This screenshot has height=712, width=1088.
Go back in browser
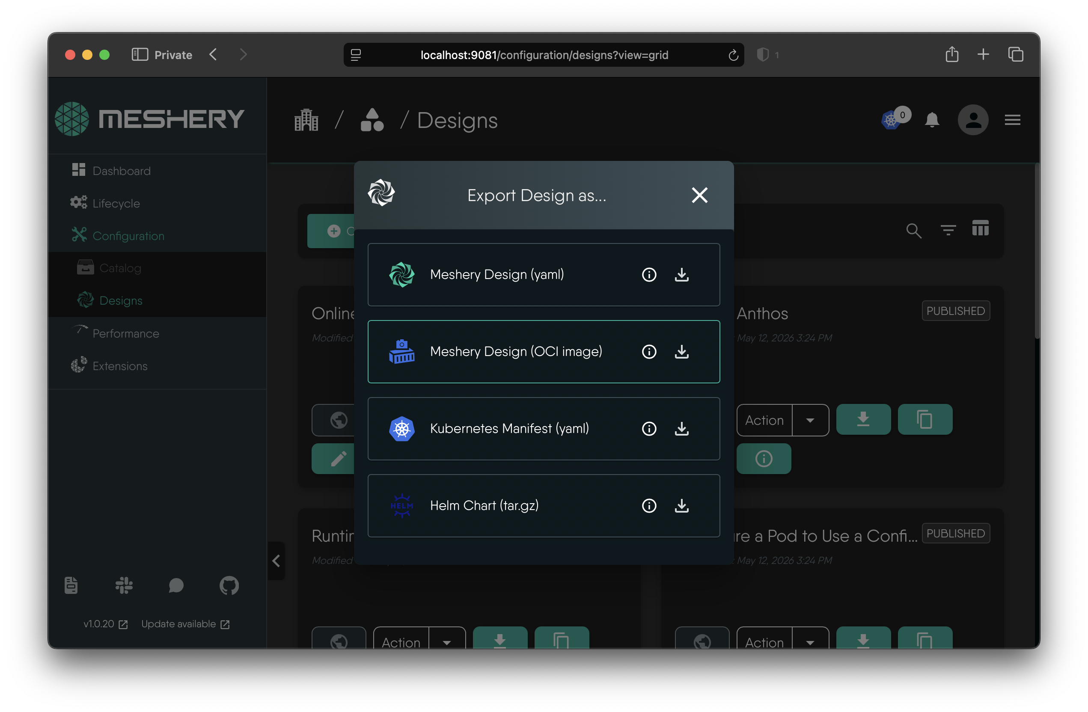(213, 55)
